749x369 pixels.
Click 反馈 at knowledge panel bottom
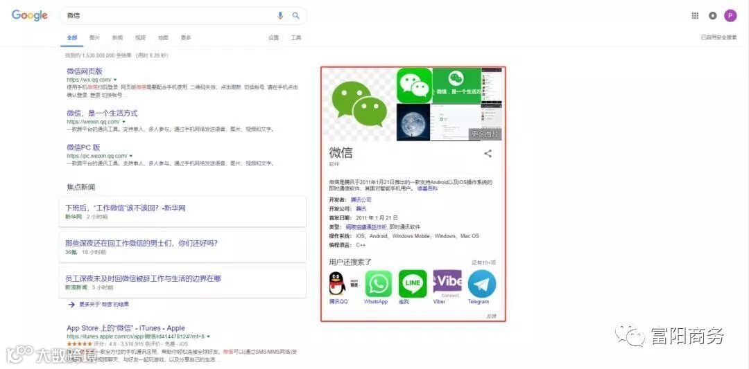[x=491, y=316]
